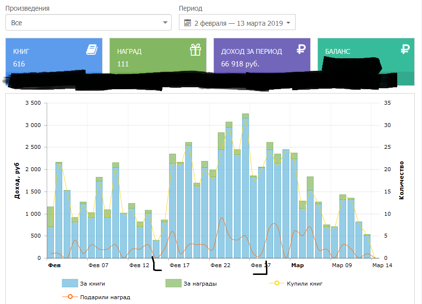This screenshot has width=422, height=304.
Task: Open the Произведения dropdown showing Все
Action: 88,23
